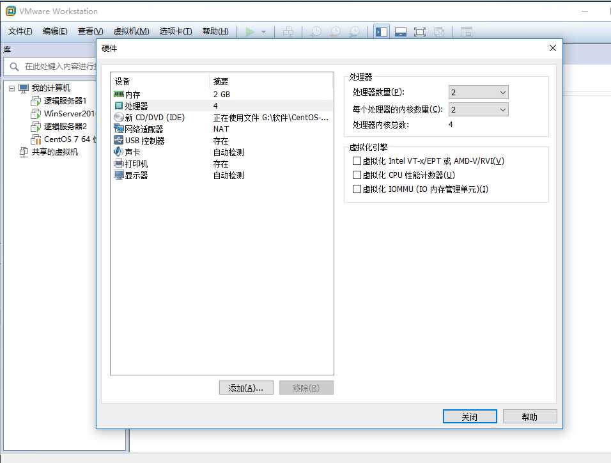
Task: Select 逻辑服务器2 in the library tree
Action: (65, 127)
